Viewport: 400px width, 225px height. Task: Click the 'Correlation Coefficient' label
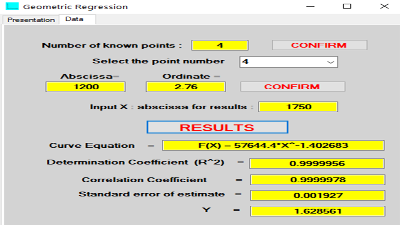coord(144,180)
